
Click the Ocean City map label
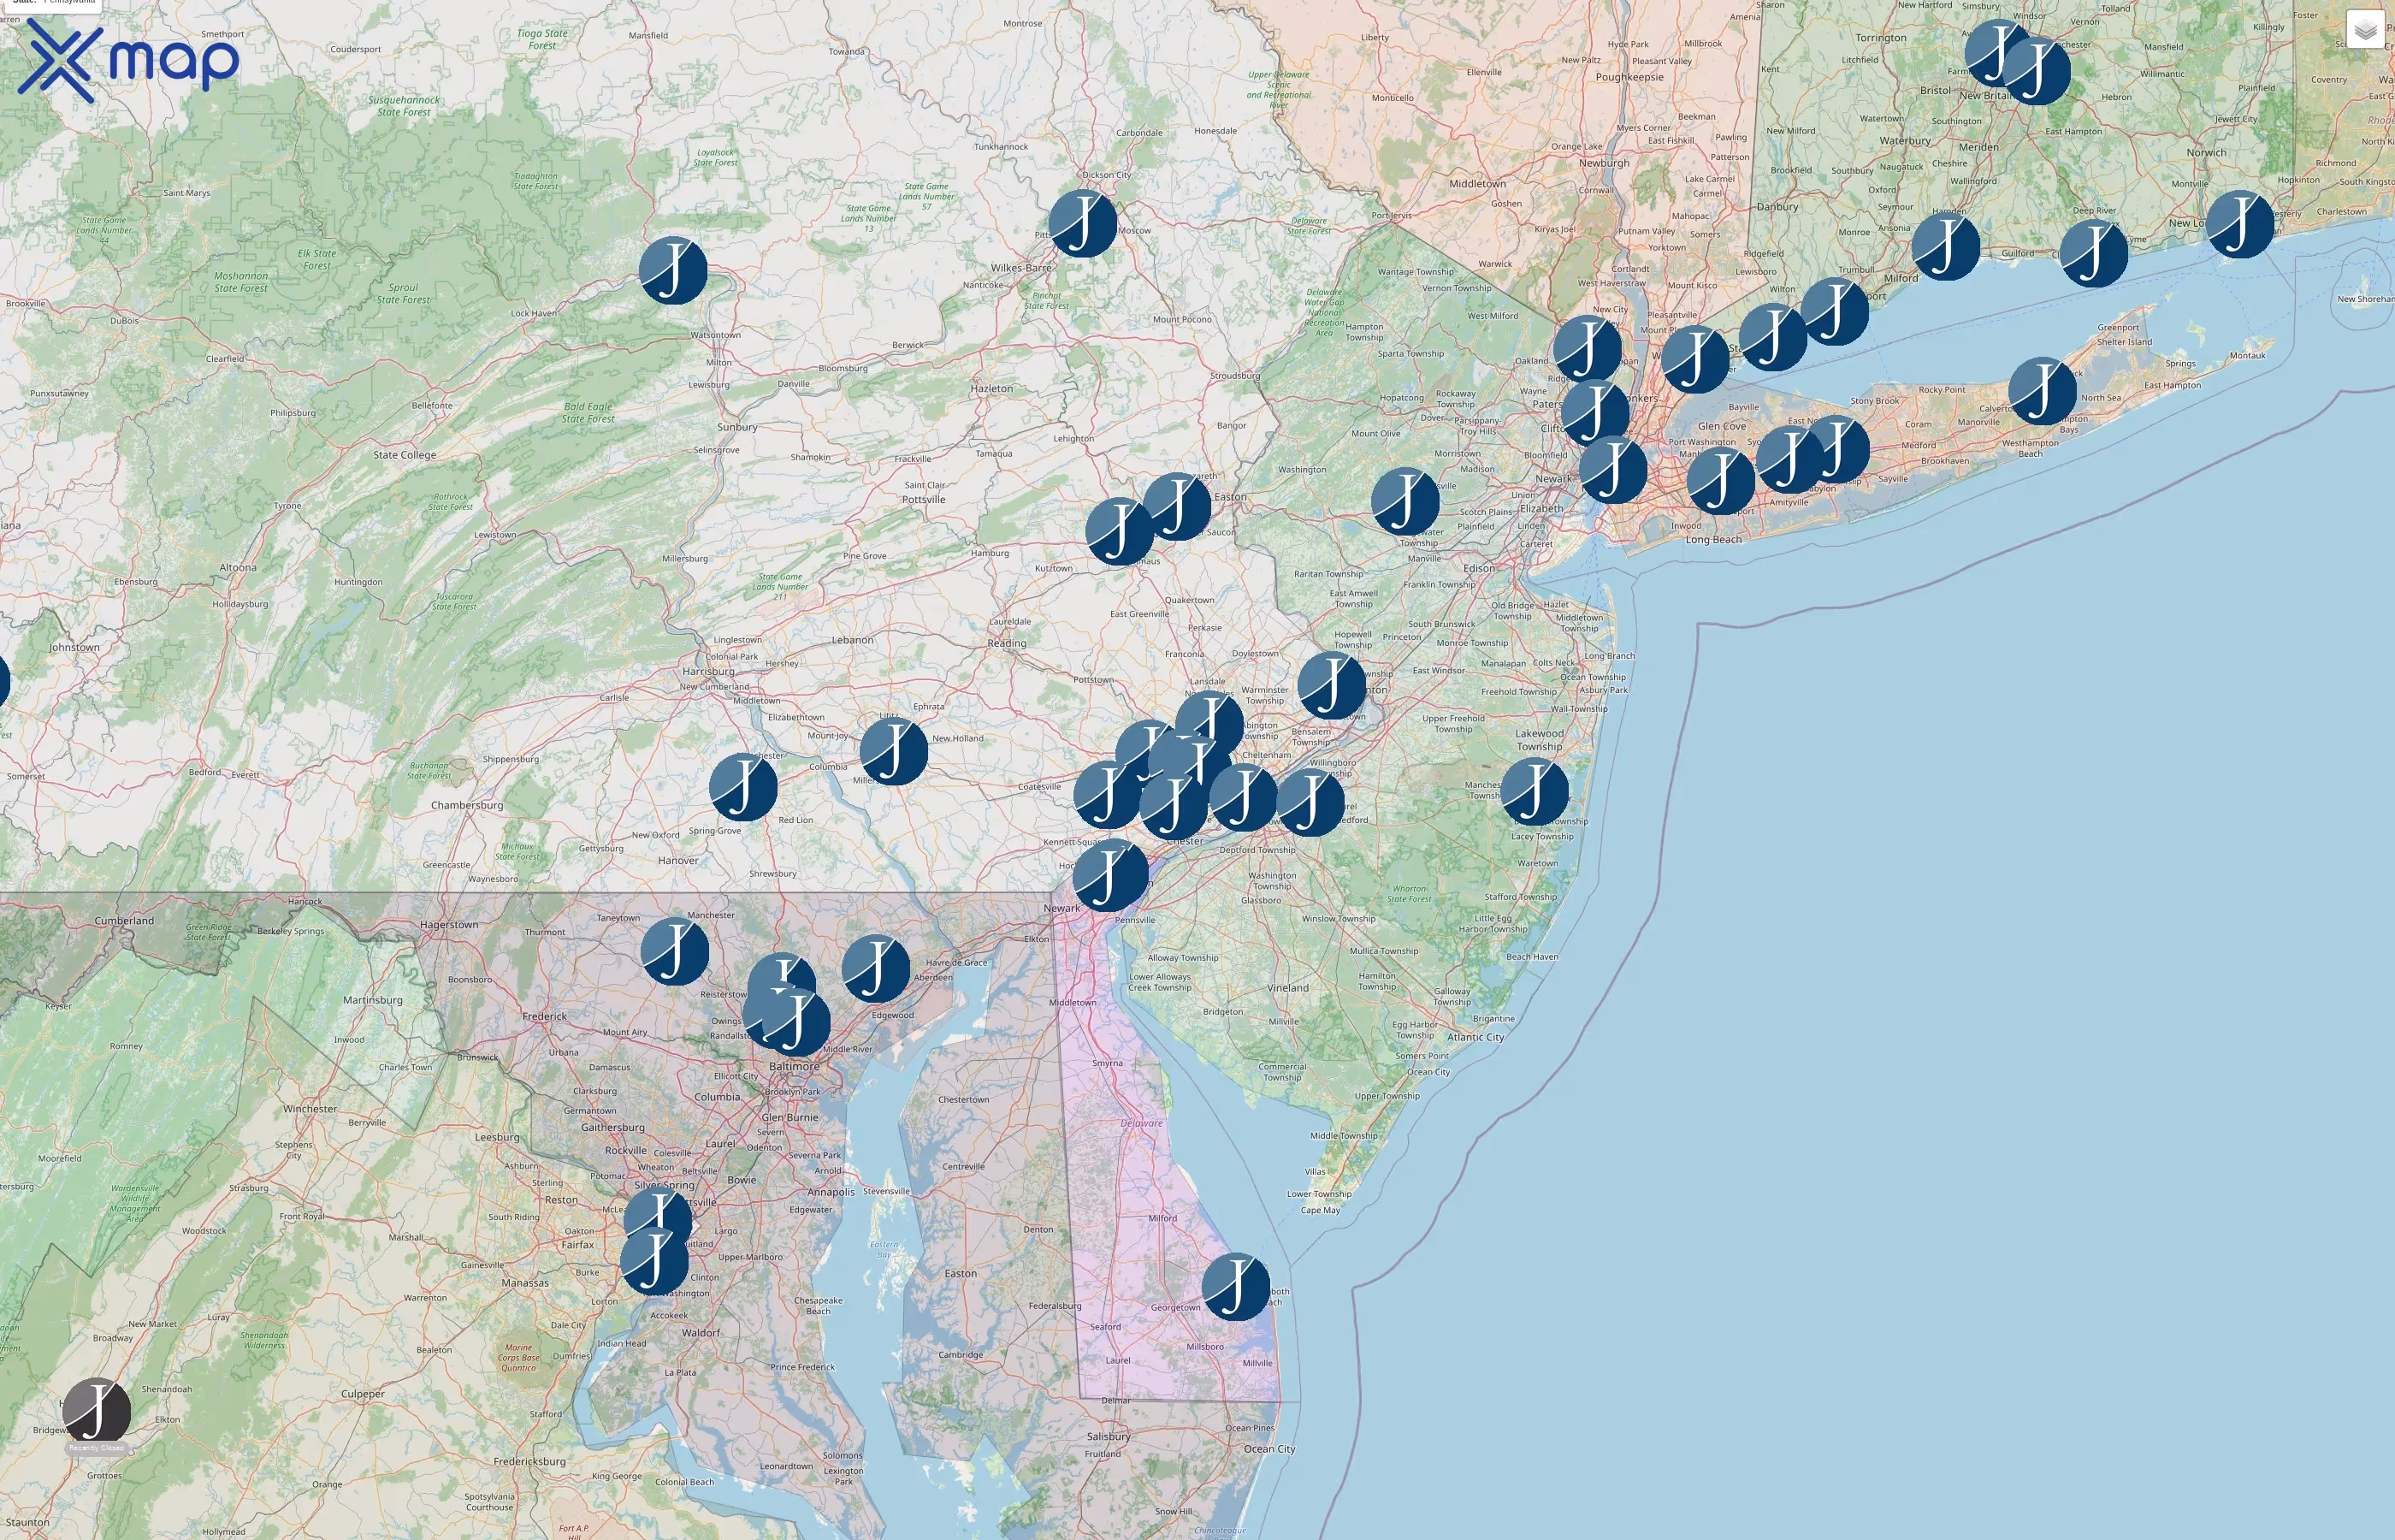point(1268,1449)
